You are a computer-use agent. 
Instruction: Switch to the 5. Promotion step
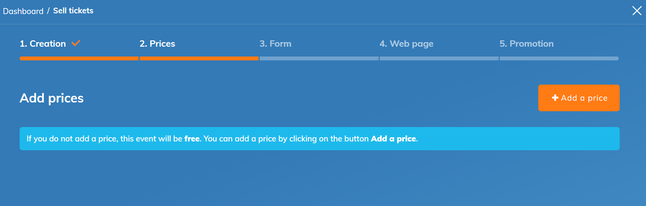click(x=526, y=44)
